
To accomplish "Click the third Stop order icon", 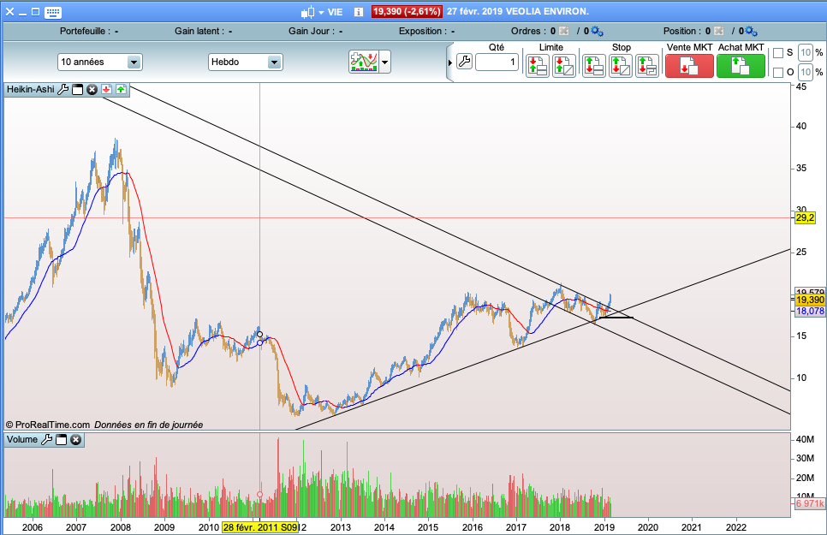I will pos(647,66).
